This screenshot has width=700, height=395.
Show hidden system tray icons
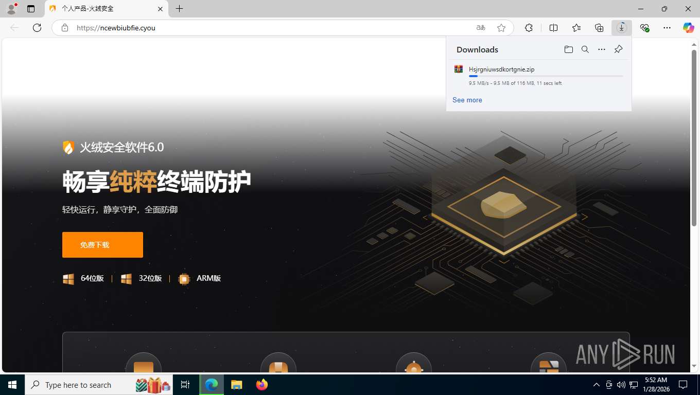coord(596,385)
